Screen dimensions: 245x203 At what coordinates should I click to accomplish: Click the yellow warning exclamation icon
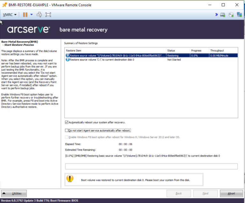coord(70,178)
